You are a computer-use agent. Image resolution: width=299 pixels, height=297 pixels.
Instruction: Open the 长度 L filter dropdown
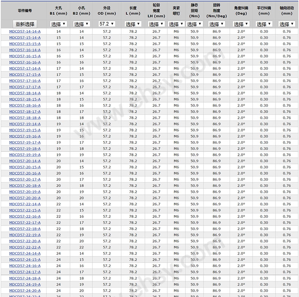tap(133, 24)
